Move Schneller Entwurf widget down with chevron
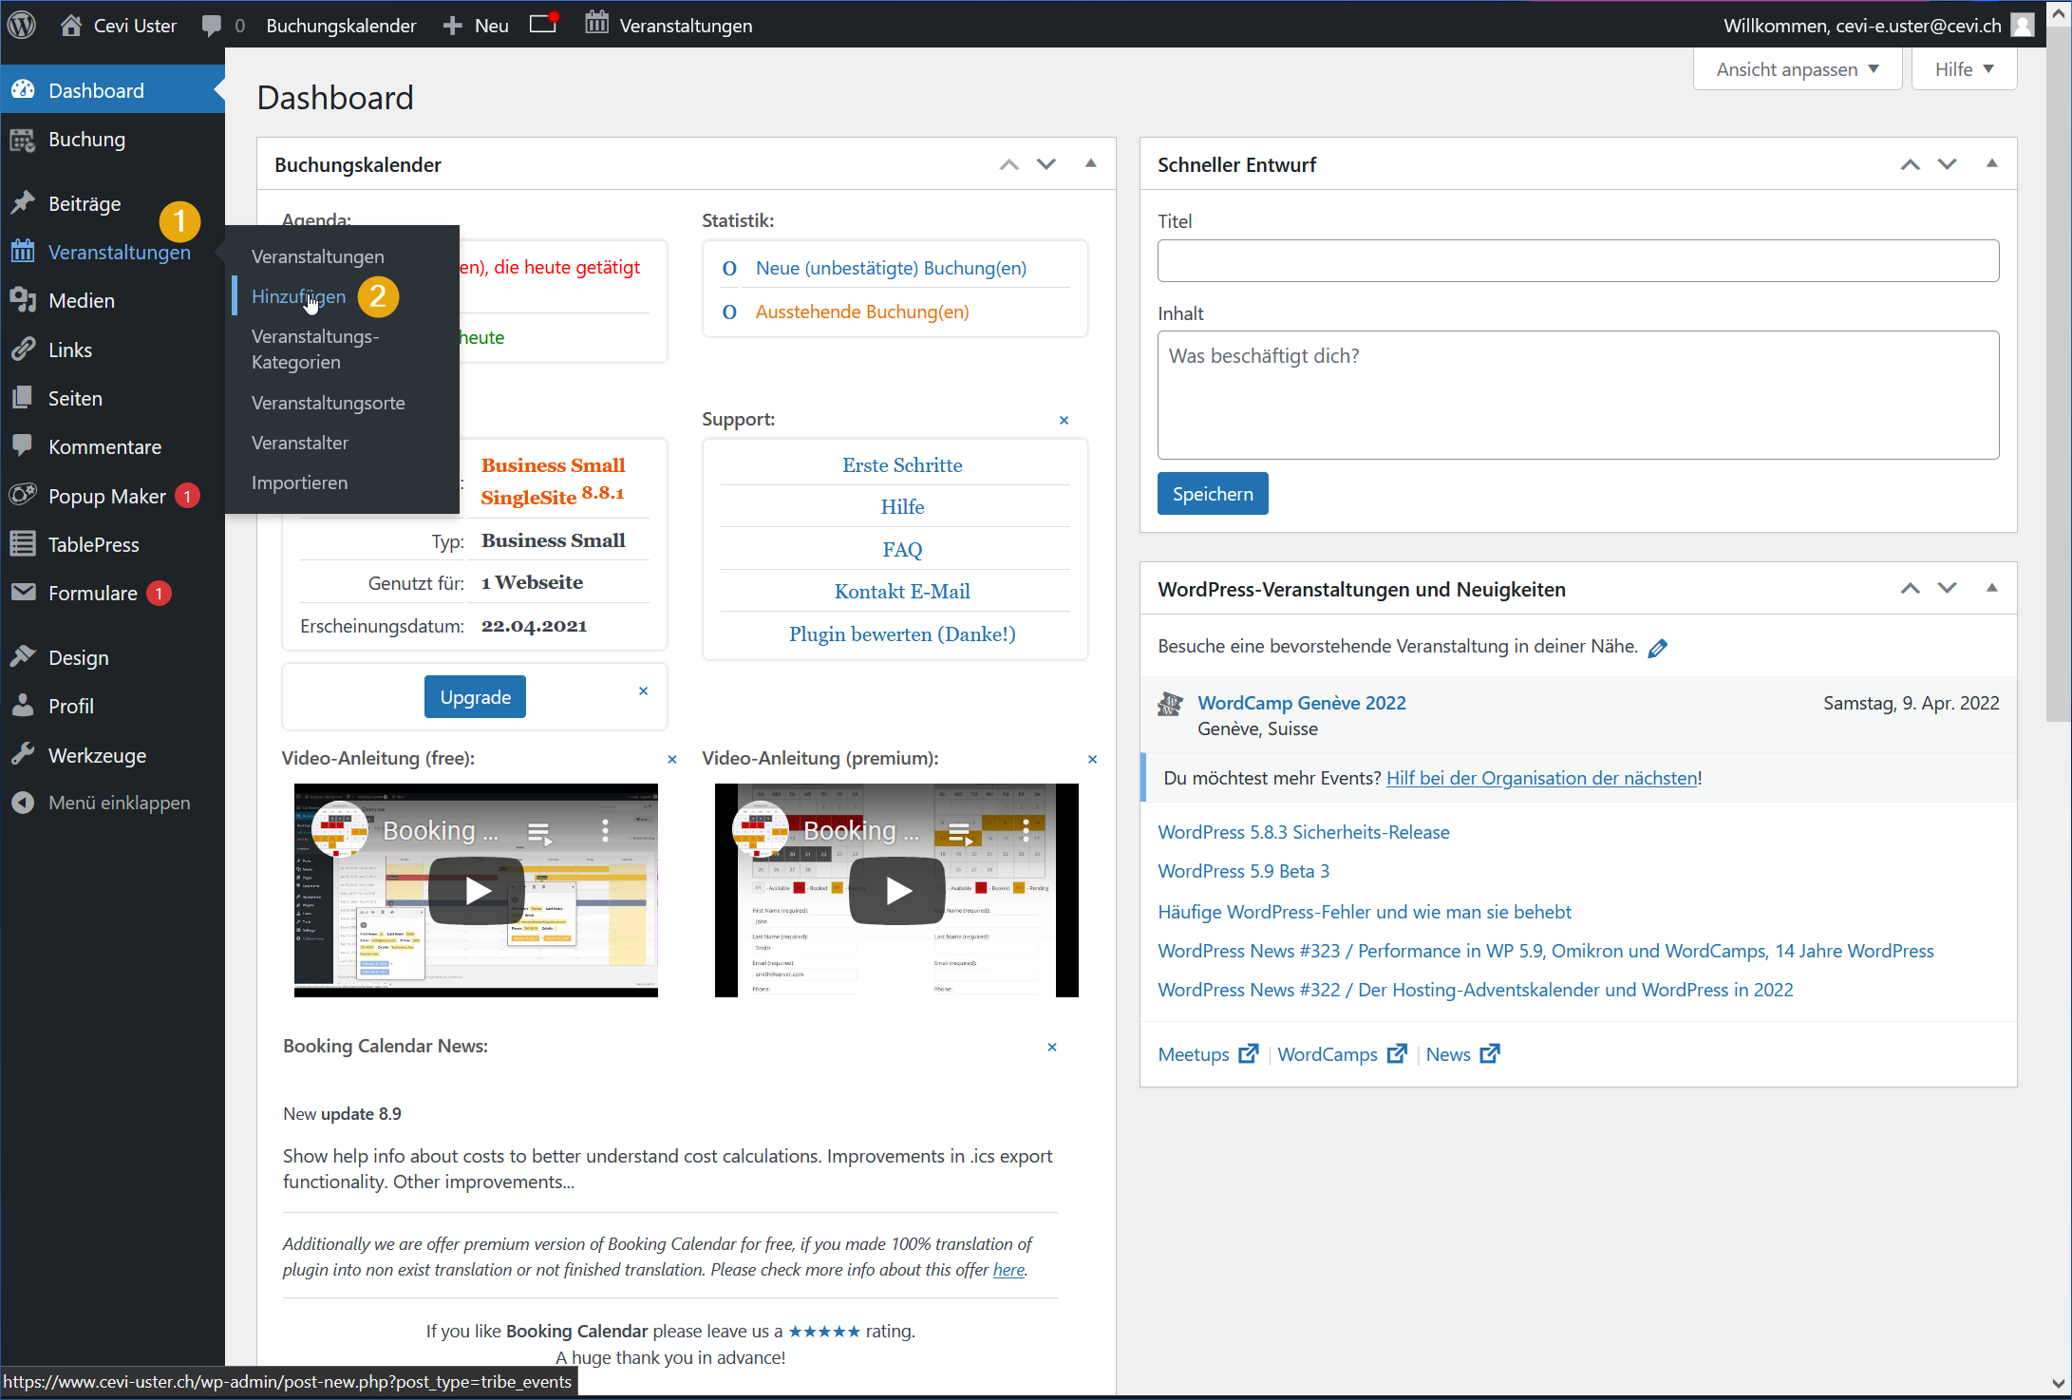2072x1400 pixels. 1948,164
